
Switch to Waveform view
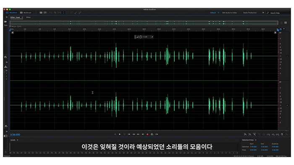coord(11,13)
